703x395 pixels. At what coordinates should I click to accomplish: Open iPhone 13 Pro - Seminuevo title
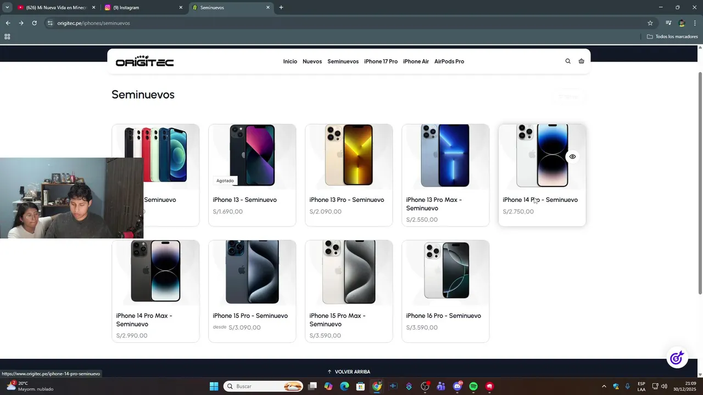347,200
